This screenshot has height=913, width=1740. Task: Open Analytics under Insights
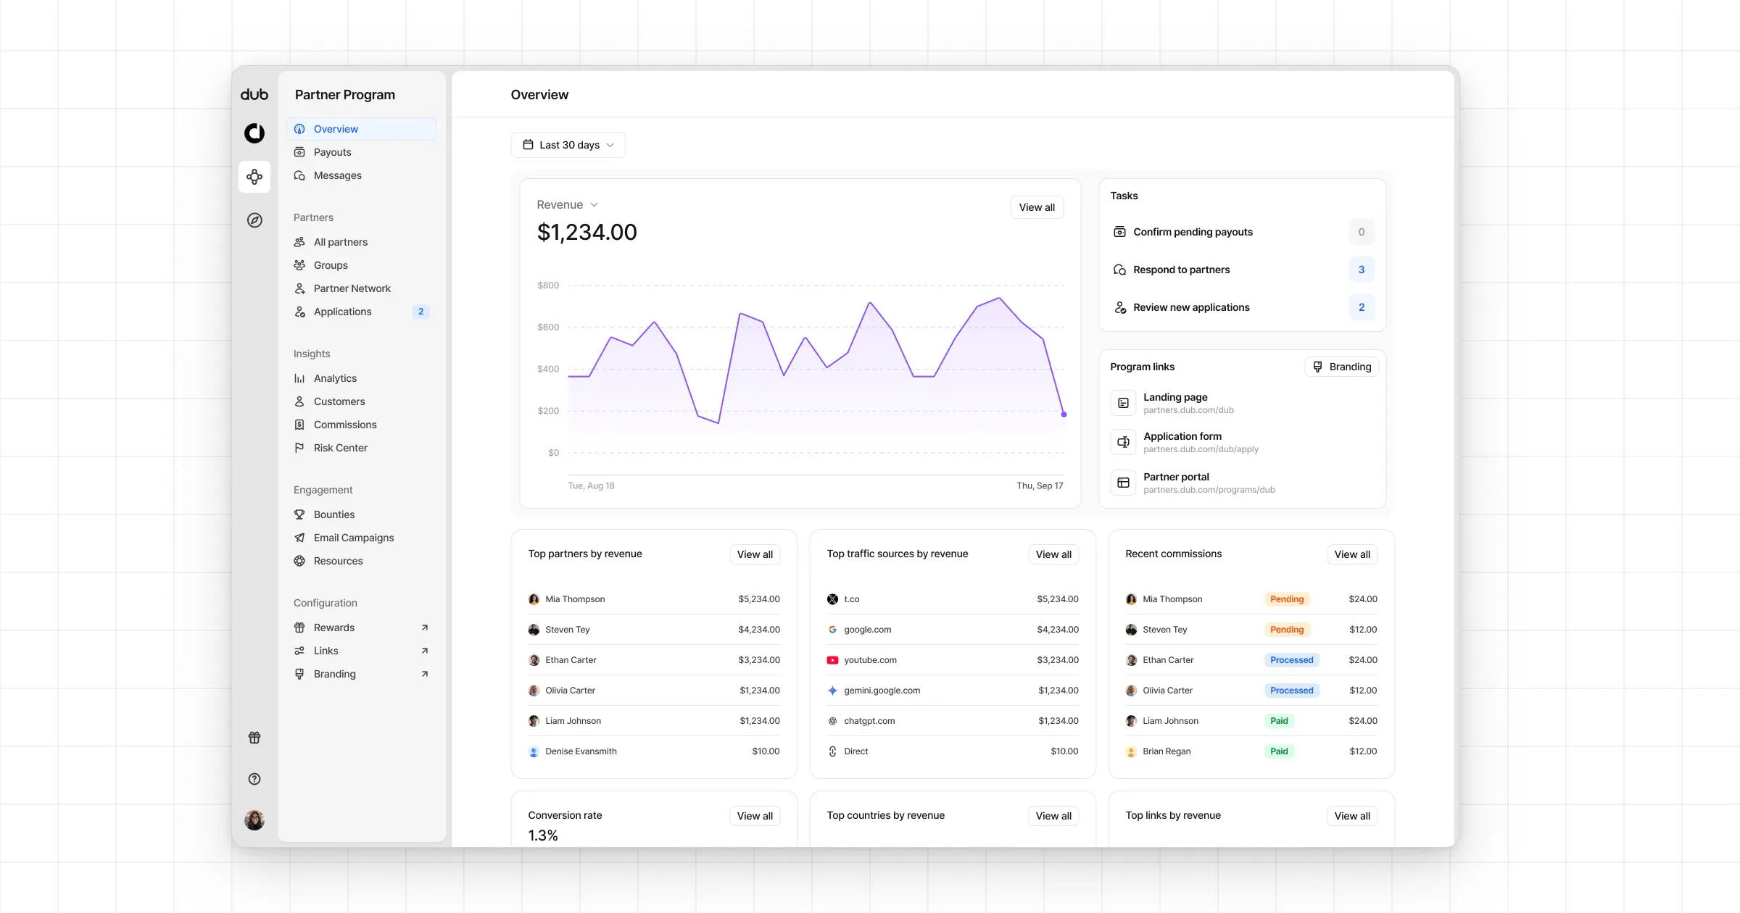(x=362, y=378)
